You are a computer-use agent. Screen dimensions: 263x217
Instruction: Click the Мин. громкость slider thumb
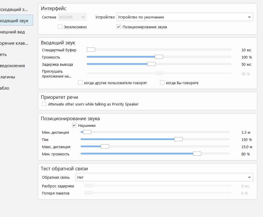click(197, 154)
